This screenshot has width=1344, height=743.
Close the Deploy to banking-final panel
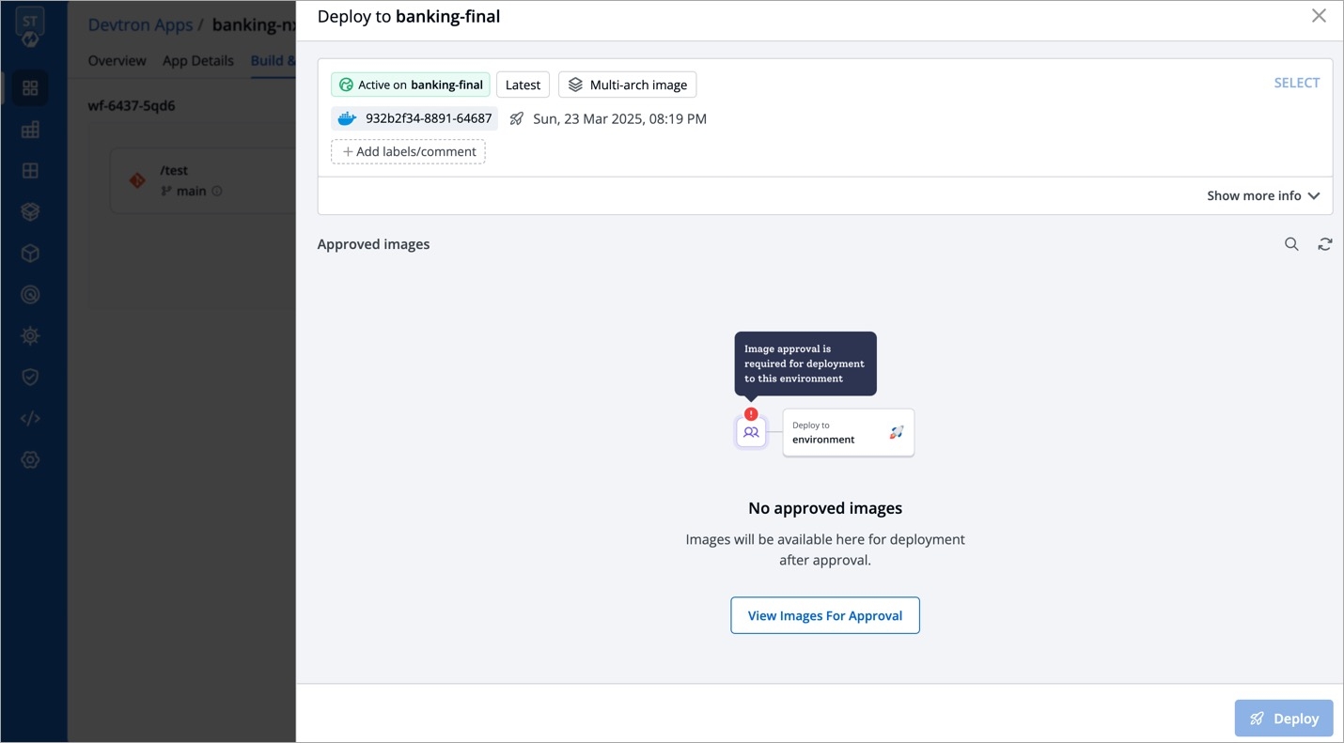1319,16
